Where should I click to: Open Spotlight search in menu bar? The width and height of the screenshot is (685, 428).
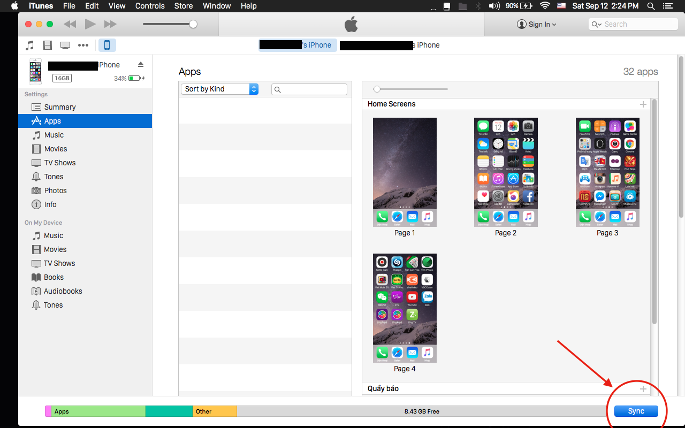(651, 6)
